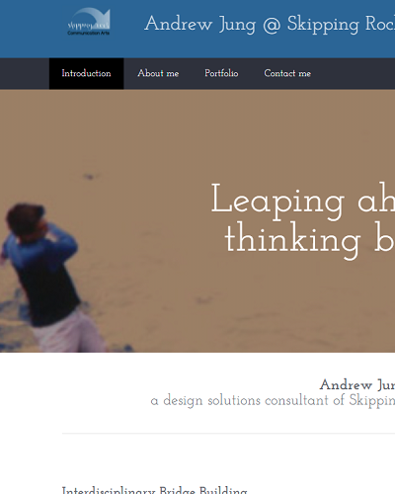Open the Portfolio menu item
The width and height of the screenshot is (395, 494).
point(221,73)
